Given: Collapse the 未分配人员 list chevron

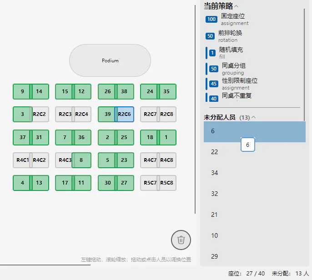Looking at the screenshot, I should tap(253, 117).
